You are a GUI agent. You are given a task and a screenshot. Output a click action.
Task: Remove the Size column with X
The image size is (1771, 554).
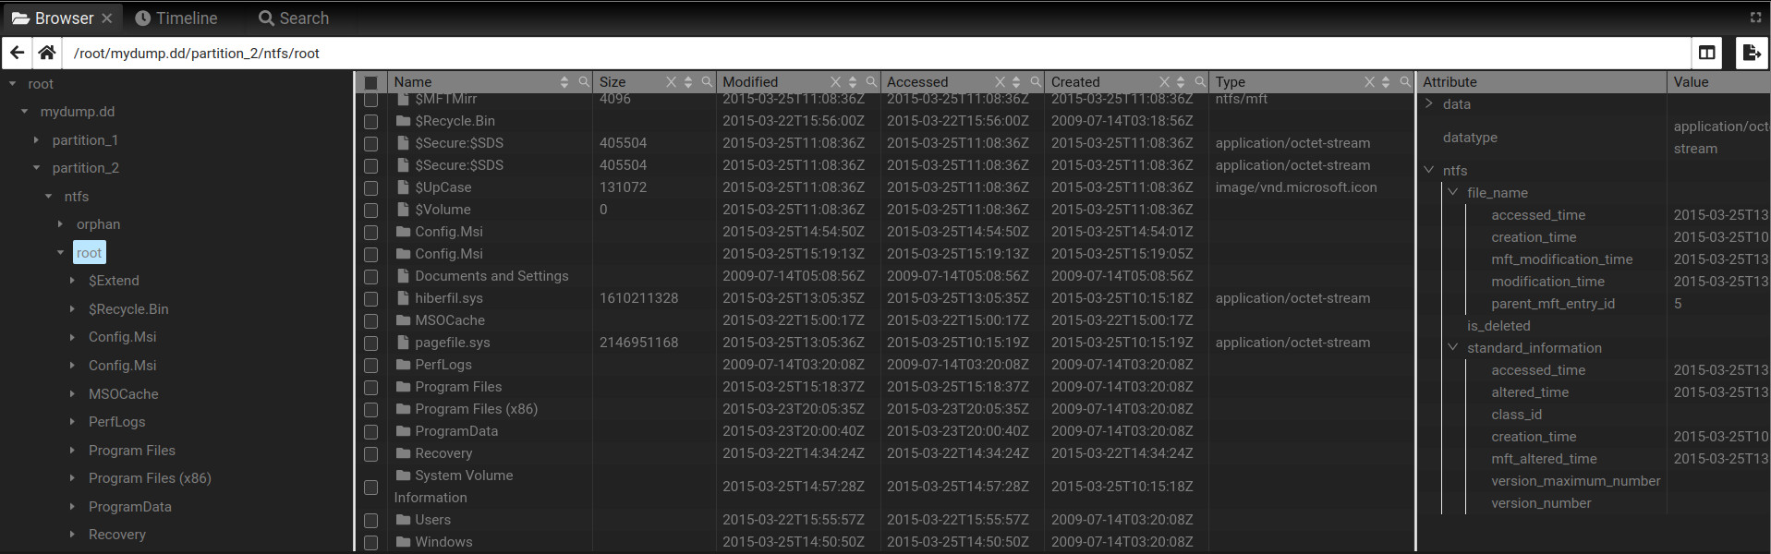point(672,82)
